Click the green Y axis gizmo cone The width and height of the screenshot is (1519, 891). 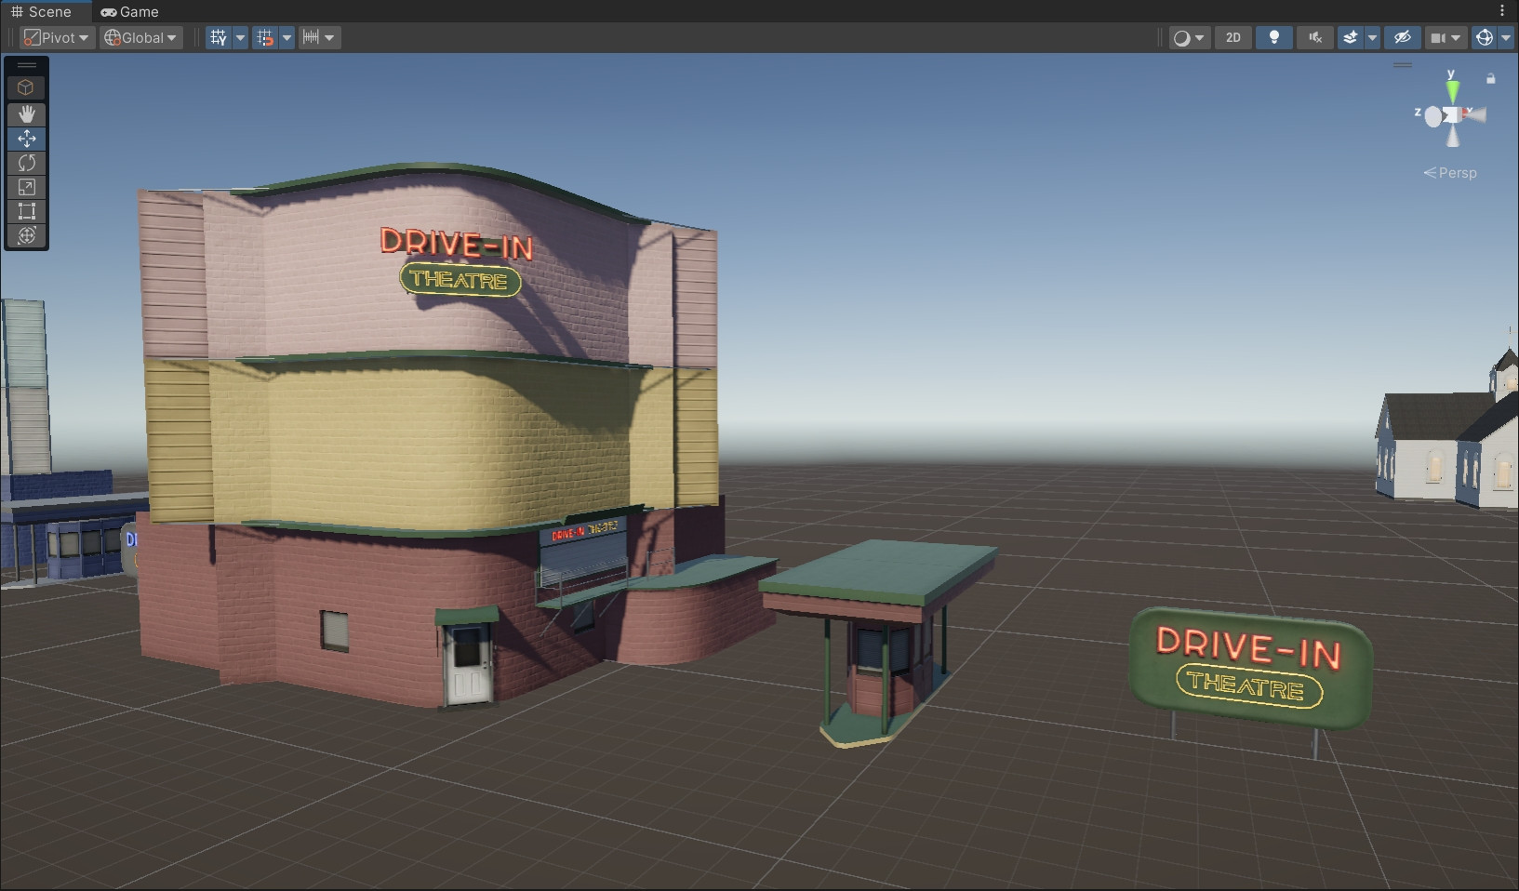click(x=1452, y=91)
